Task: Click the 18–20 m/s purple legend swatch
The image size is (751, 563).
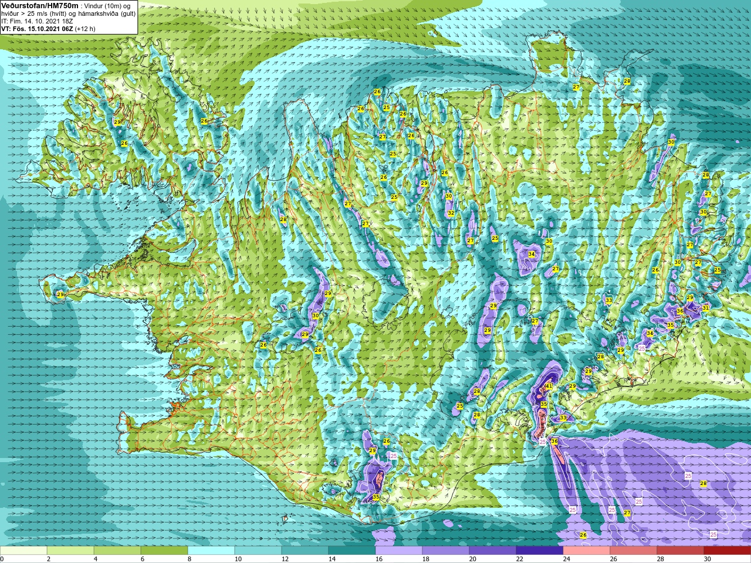Action: click(446, 551)
